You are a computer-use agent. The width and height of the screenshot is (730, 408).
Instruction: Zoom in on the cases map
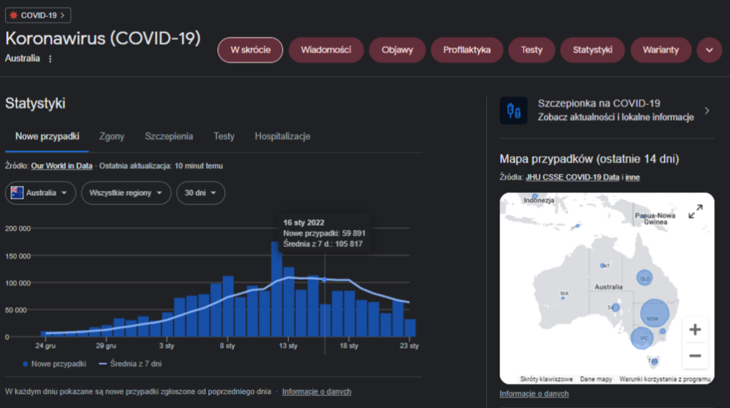point(695,330)
